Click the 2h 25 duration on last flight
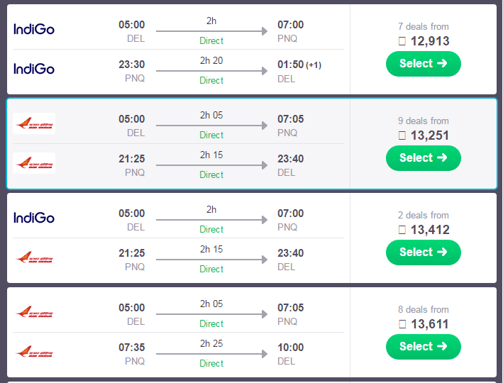This screenshot has width=503, height=383. click(211, 343)
